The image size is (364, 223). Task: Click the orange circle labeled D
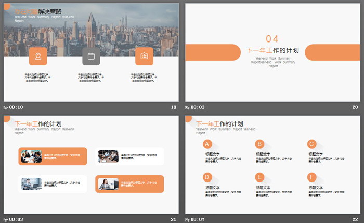coord(207,177)
